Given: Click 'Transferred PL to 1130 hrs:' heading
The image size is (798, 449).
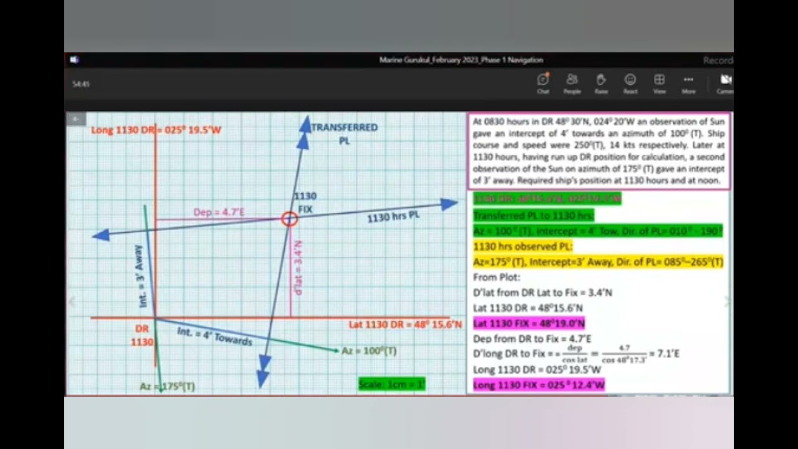Looking at the screenshot, I should point(534,215).
